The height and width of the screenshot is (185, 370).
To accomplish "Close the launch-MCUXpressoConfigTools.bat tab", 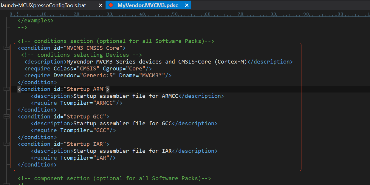I will point(100,5).
